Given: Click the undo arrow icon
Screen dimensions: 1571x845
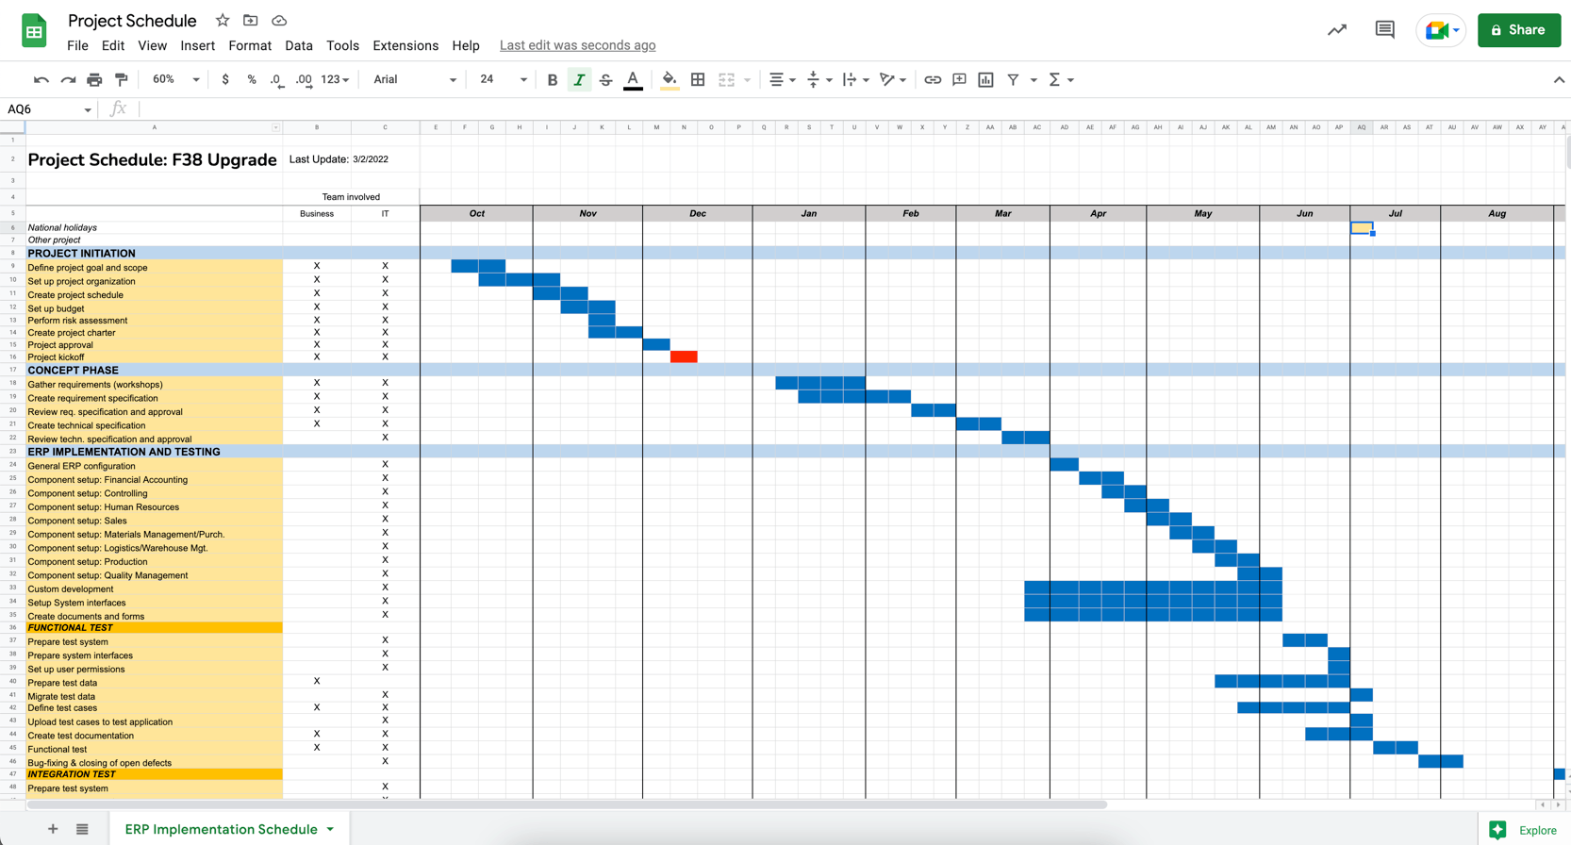Looking at the screenshot, I should click(41, 80).
